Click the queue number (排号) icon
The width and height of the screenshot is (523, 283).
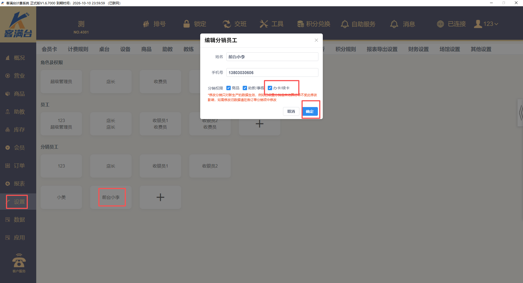coord(146,24)
